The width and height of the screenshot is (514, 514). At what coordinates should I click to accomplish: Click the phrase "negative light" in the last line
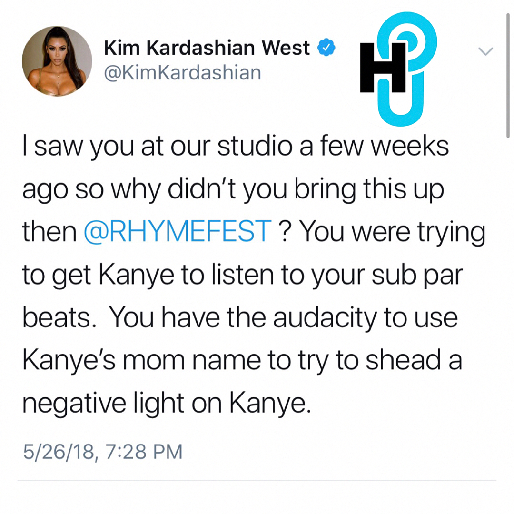tap(103, 403)
